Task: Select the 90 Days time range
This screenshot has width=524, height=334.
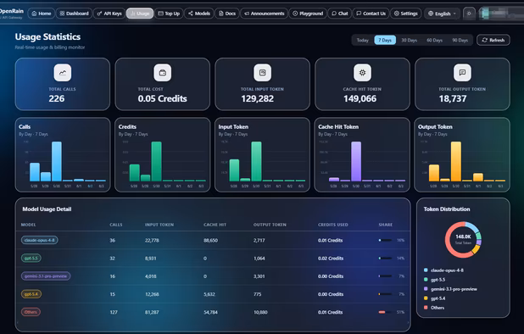Action: (x=460, y=40)
